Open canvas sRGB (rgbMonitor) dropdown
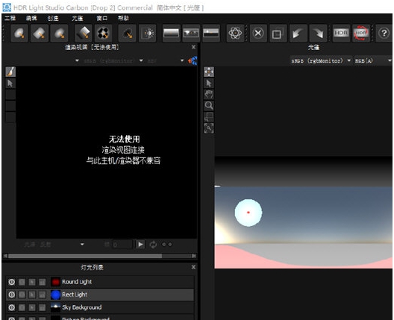This screenshot has width=394, height=320. pyautogui.click(x=321, y=60)
